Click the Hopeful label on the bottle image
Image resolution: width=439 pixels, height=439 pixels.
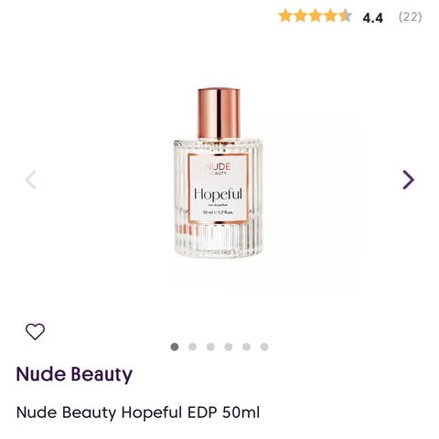(218, 195)
